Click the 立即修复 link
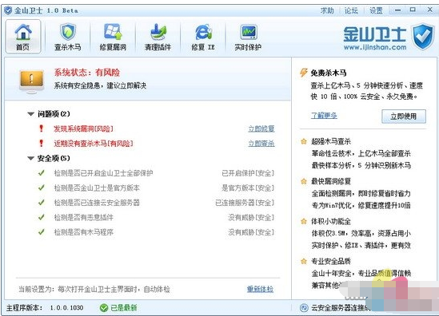This screenshot has height=316, width=439. [261, 128]
